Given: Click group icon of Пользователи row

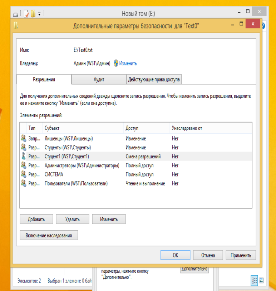Looking at the screenshot, I should click(24, 183).
